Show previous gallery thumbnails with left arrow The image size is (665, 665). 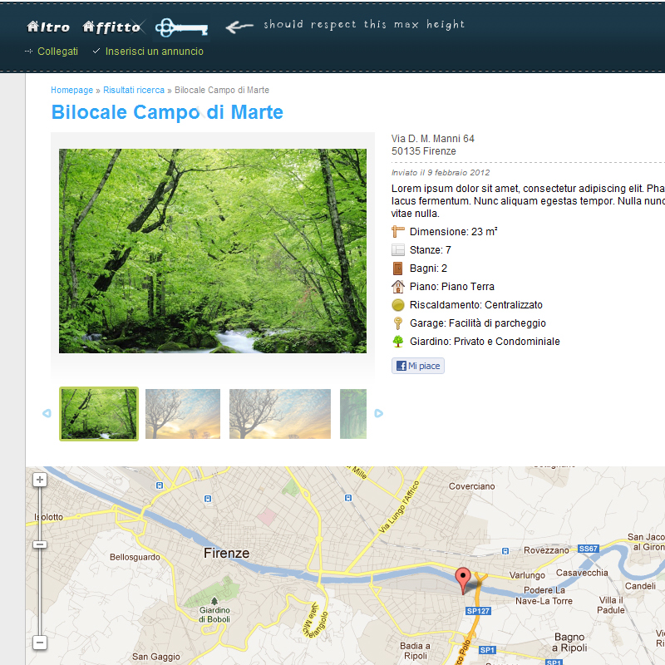(x=47, y=413)
